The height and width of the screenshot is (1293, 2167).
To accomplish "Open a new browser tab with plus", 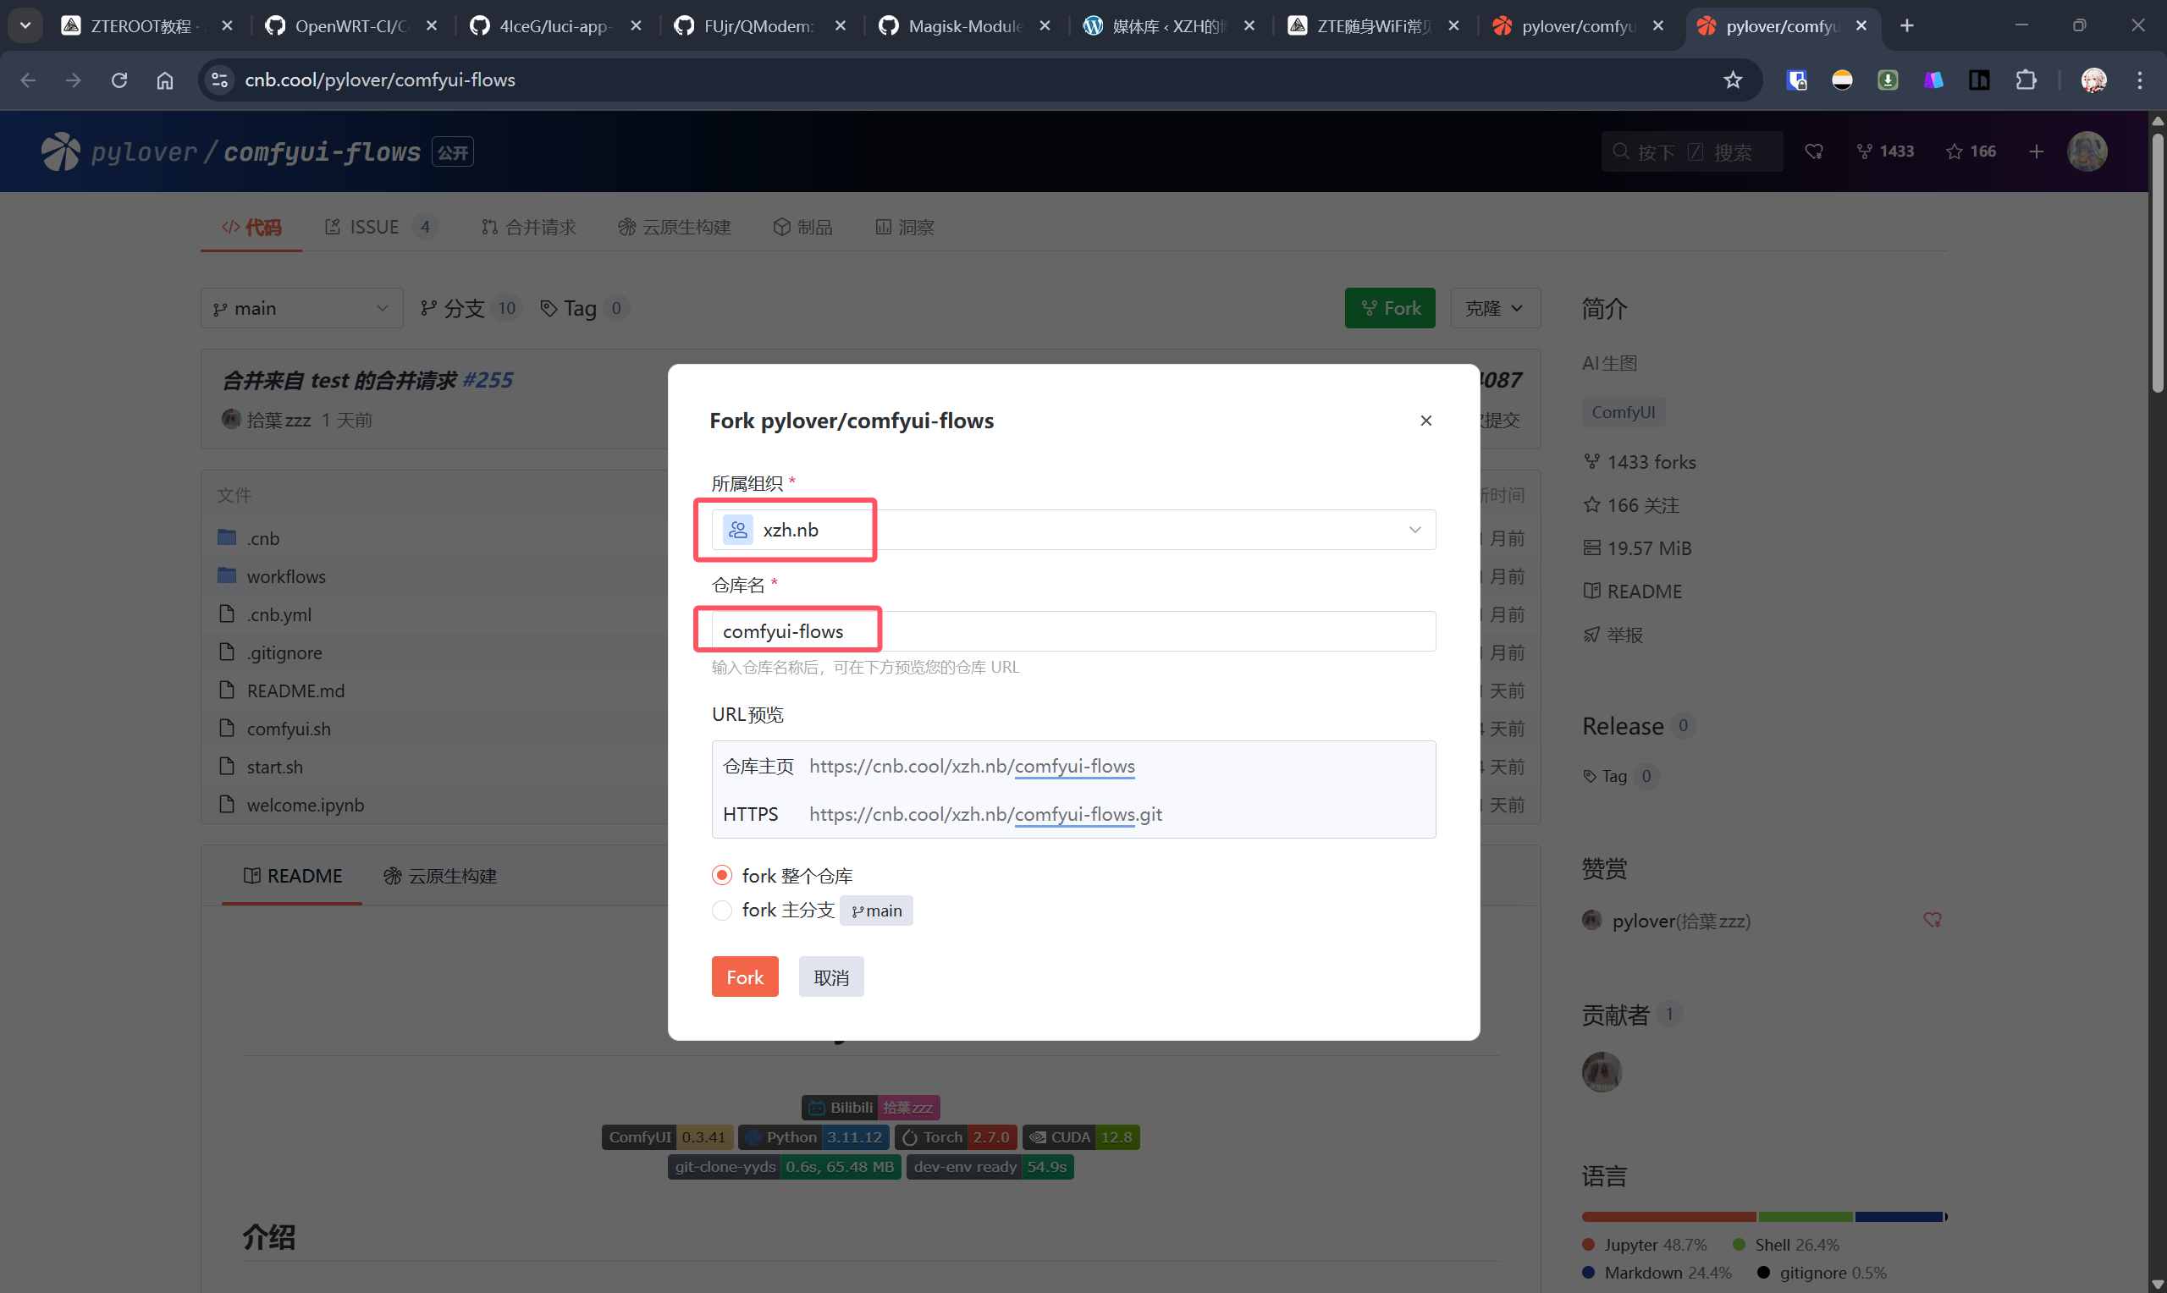I will coord(1906,26).
